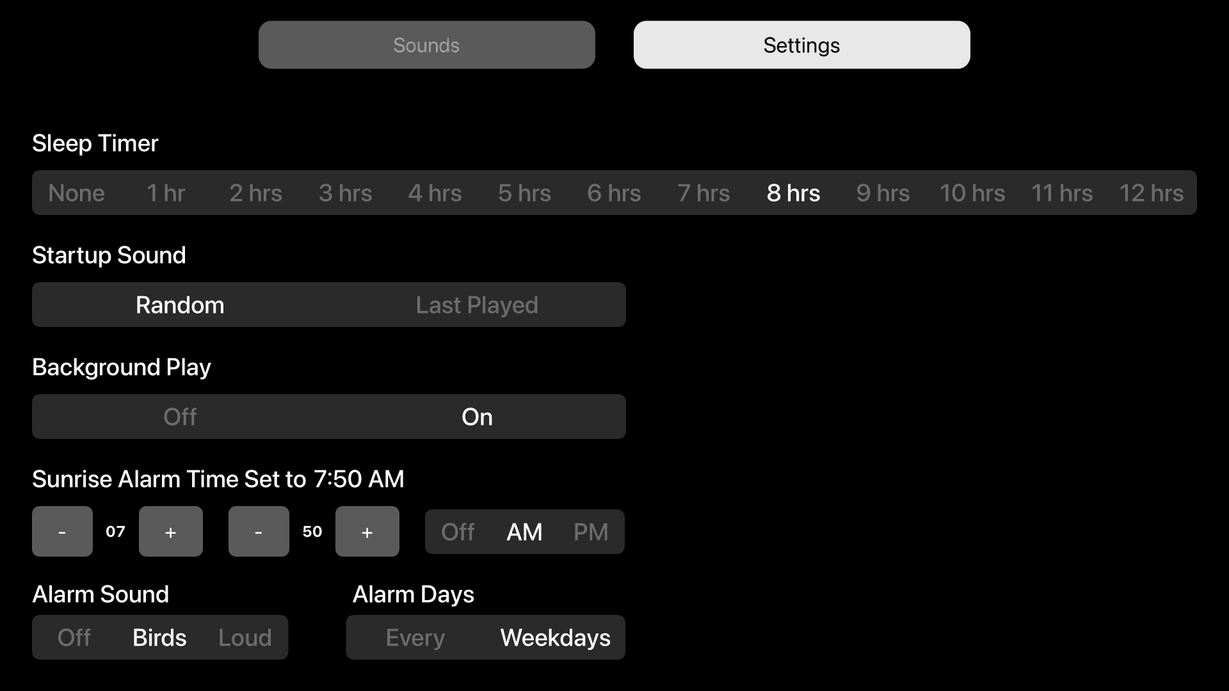Select Off for alarm sound
The height and width of the screenshot is (691, 1229).
pyautogui.click(x=74, y=638)
